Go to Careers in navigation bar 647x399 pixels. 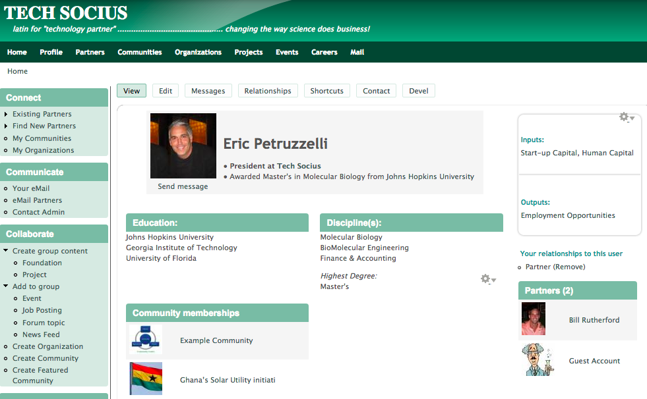click(x=324, y=52)
